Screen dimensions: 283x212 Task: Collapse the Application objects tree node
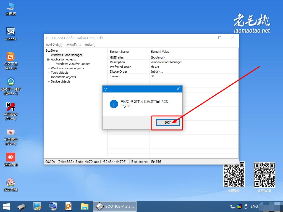pos(48,59)
